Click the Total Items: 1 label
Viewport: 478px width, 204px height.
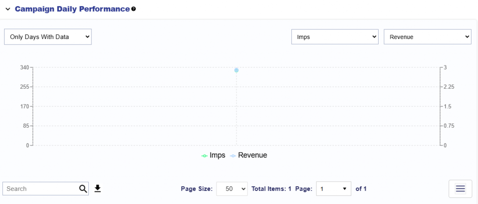pos(271,189)
